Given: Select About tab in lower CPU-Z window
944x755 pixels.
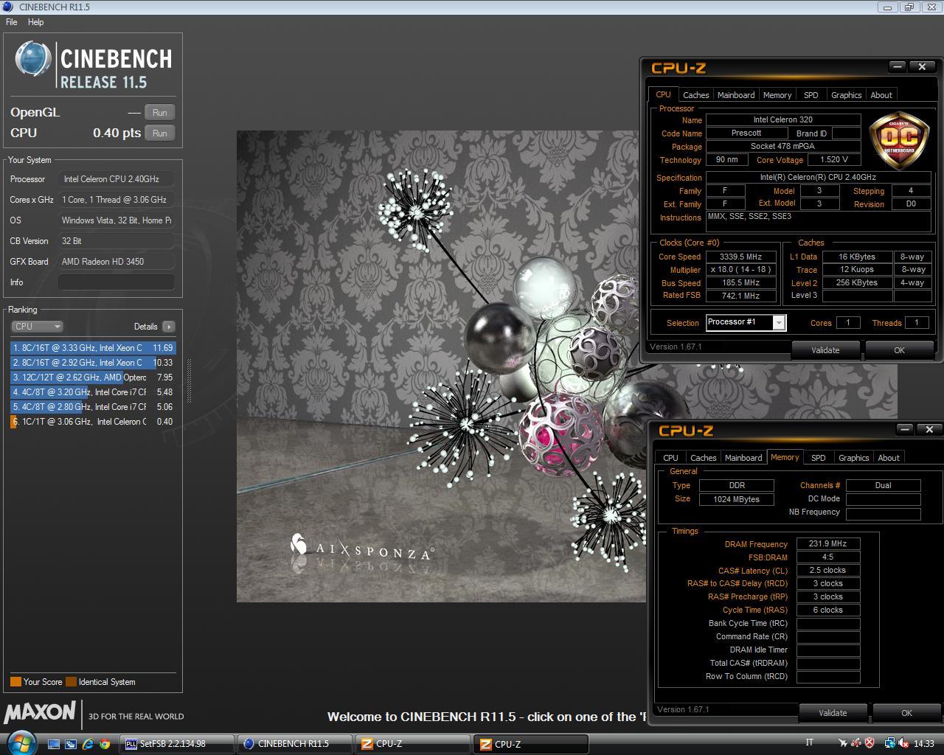Looking at the screenshot, I should point(889,458).
